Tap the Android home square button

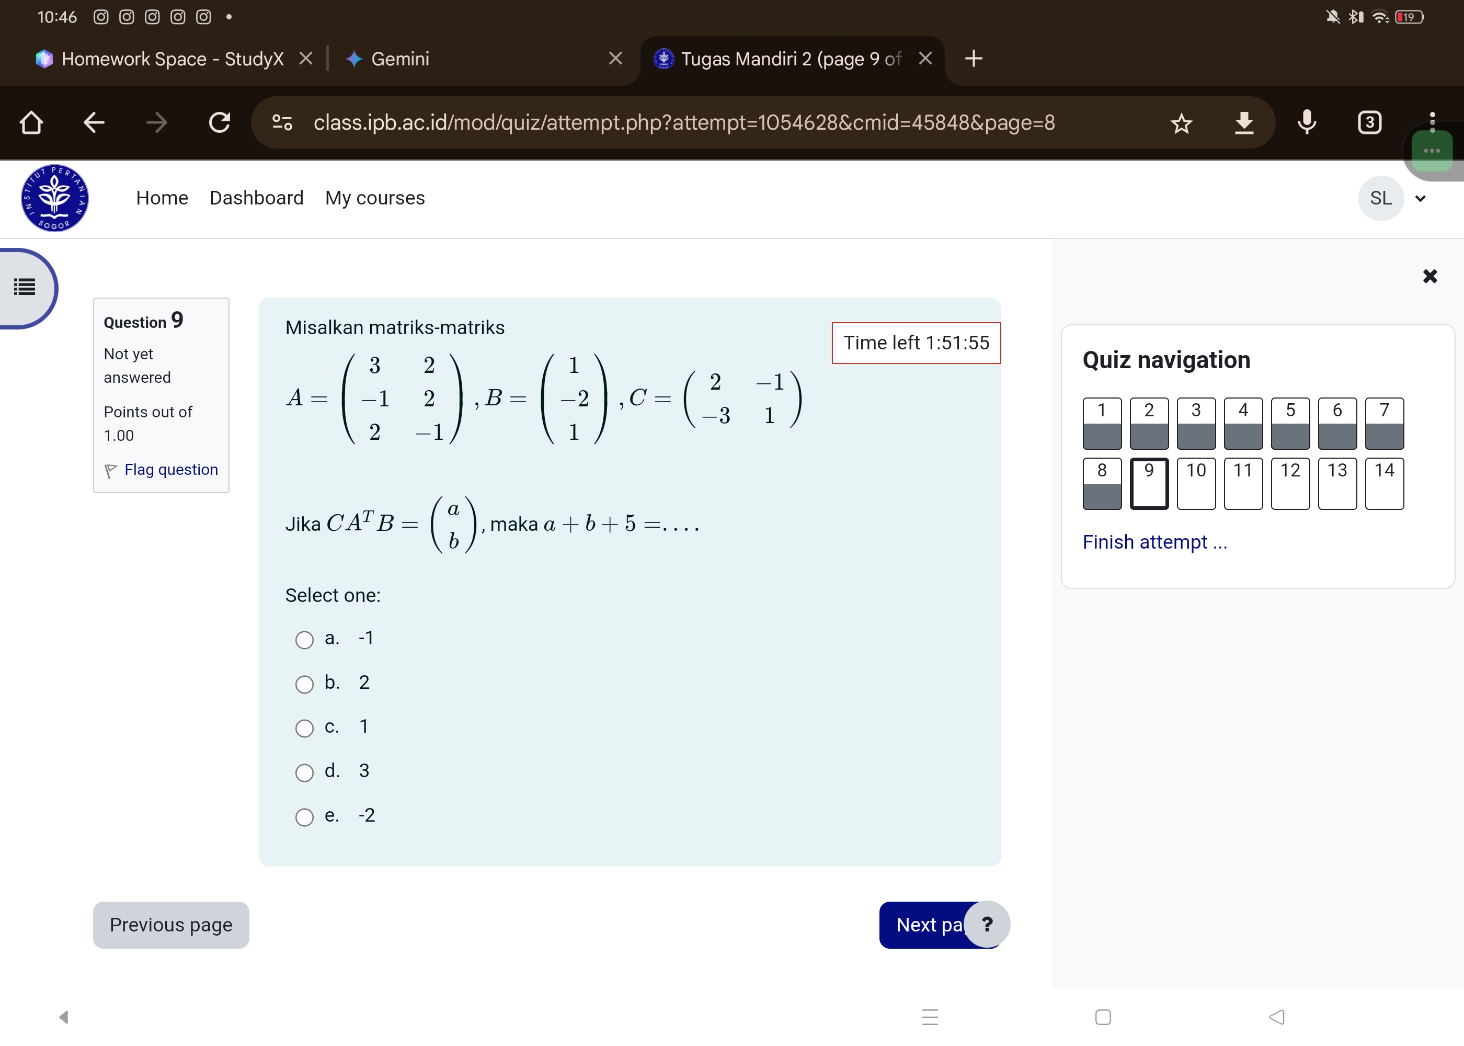[x=1103, y=1017]
